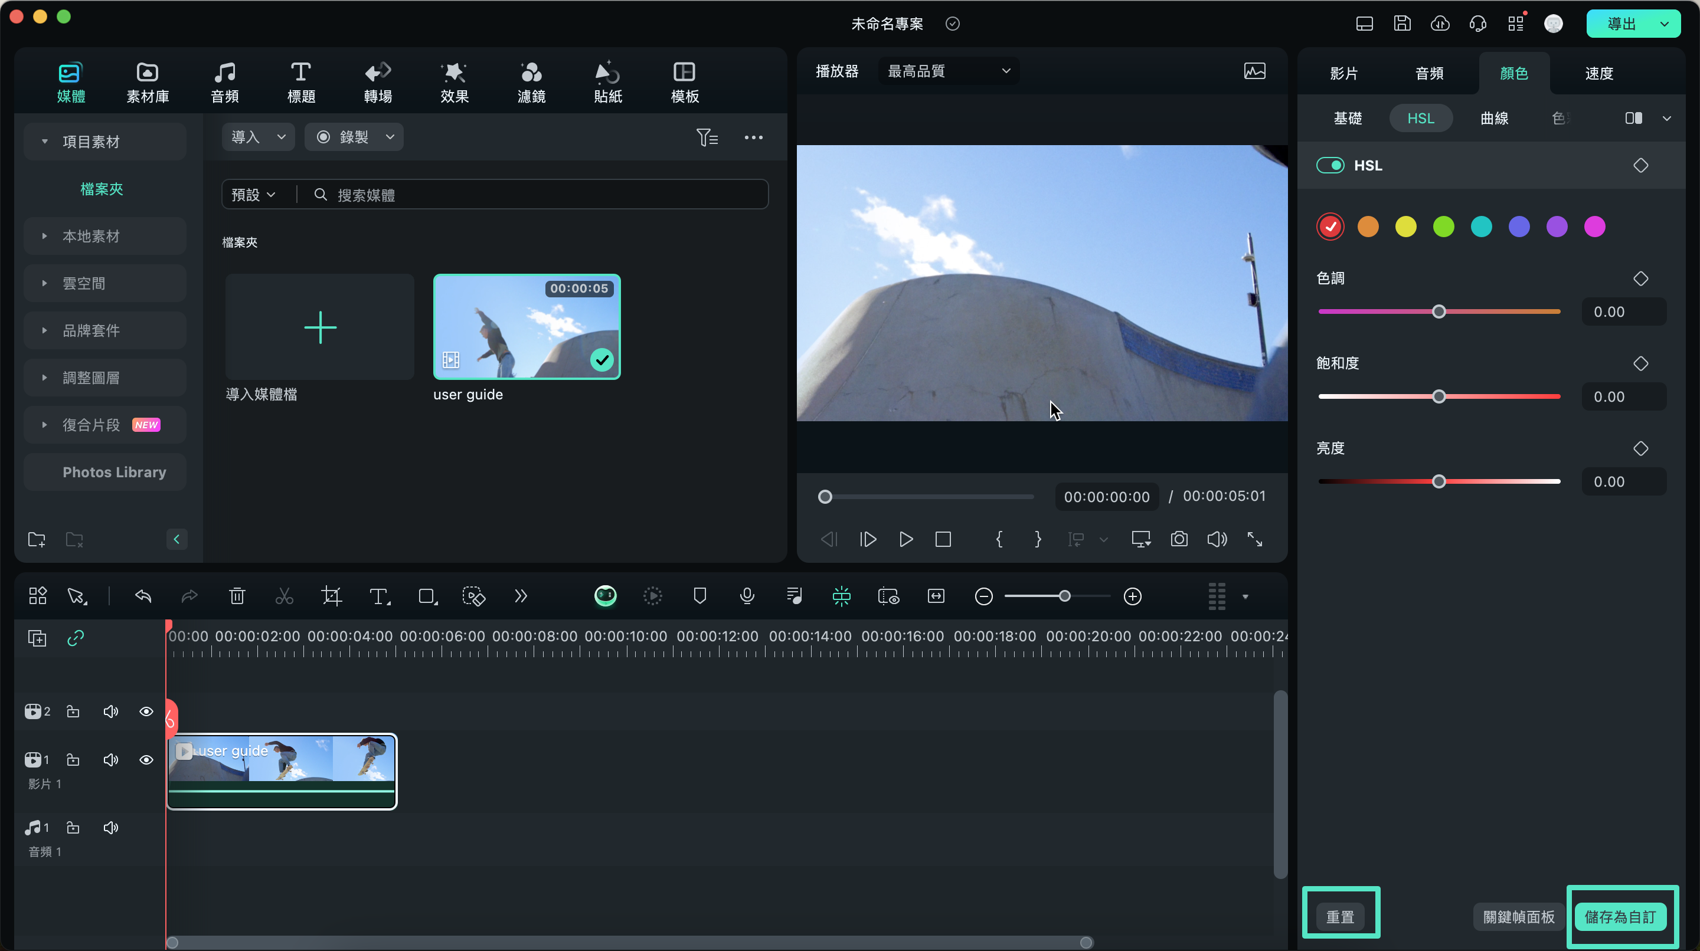Viewport: 1700px width, 951px height.
Task: Select the crop tool icon
Action: click(x=331, y=596)
